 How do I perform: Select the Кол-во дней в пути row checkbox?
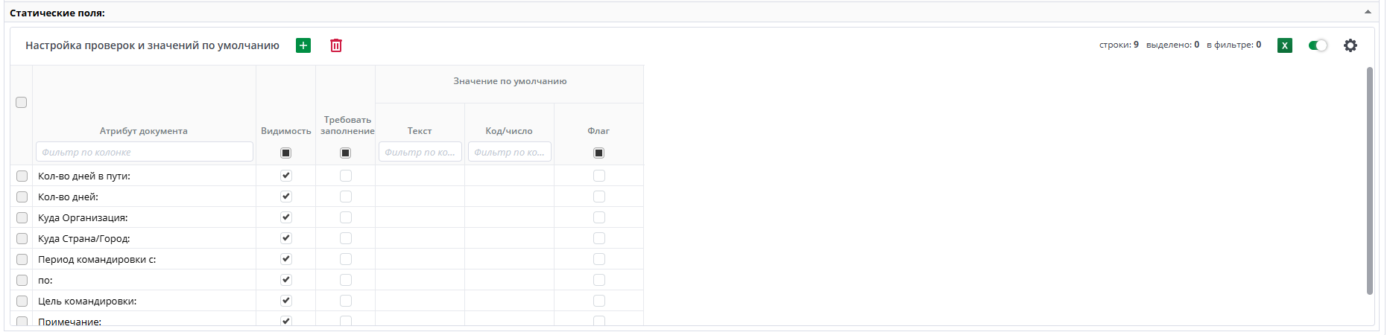click(x=22, y=176)
